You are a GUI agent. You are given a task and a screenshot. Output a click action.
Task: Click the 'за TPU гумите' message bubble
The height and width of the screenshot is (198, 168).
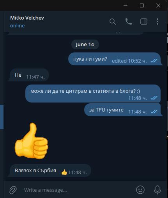(x=123, y=110)
